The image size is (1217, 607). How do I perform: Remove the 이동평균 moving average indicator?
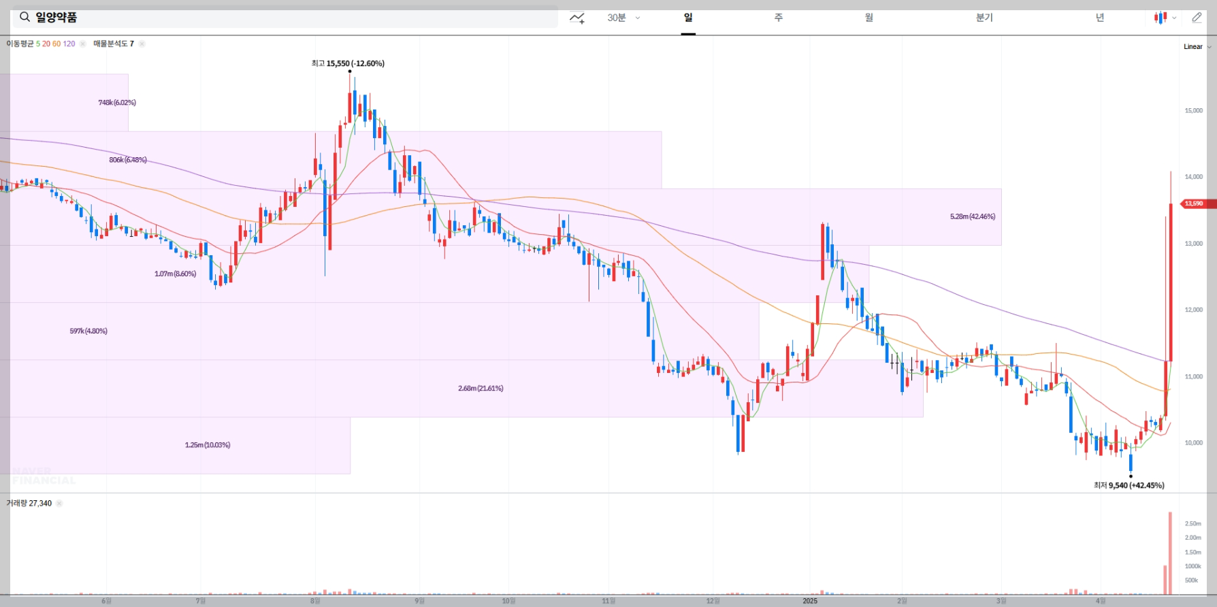(x=82, y=44)
